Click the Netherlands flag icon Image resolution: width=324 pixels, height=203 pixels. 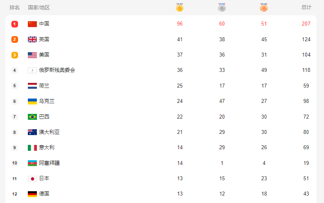click(x=33, y=86)
